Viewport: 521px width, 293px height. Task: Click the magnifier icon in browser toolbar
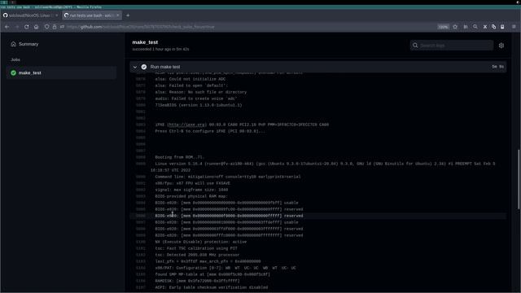click(x=475, y=27)
